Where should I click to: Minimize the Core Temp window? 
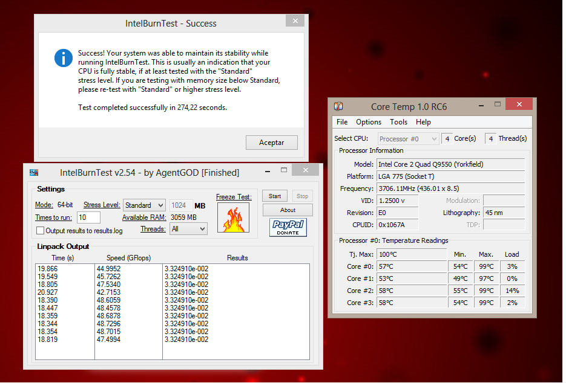481,106
